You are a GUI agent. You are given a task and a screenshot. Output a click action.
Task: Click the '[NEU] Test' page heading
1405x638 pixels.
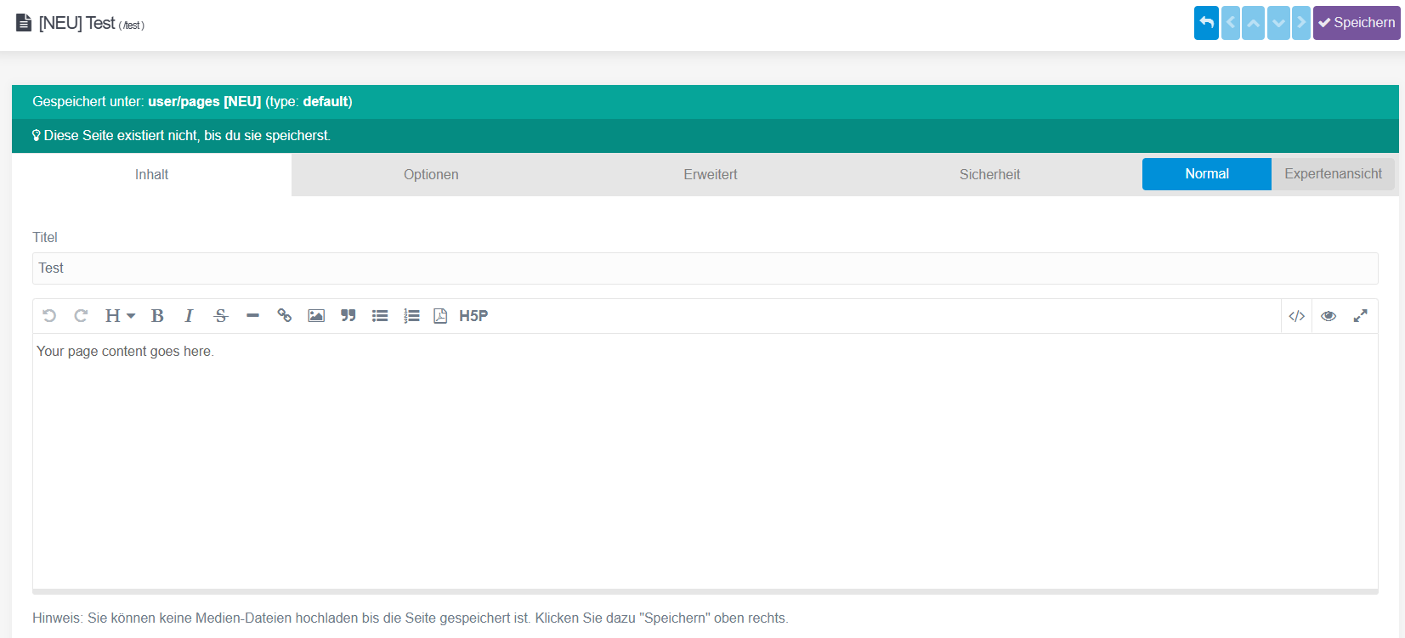(76, 23)
